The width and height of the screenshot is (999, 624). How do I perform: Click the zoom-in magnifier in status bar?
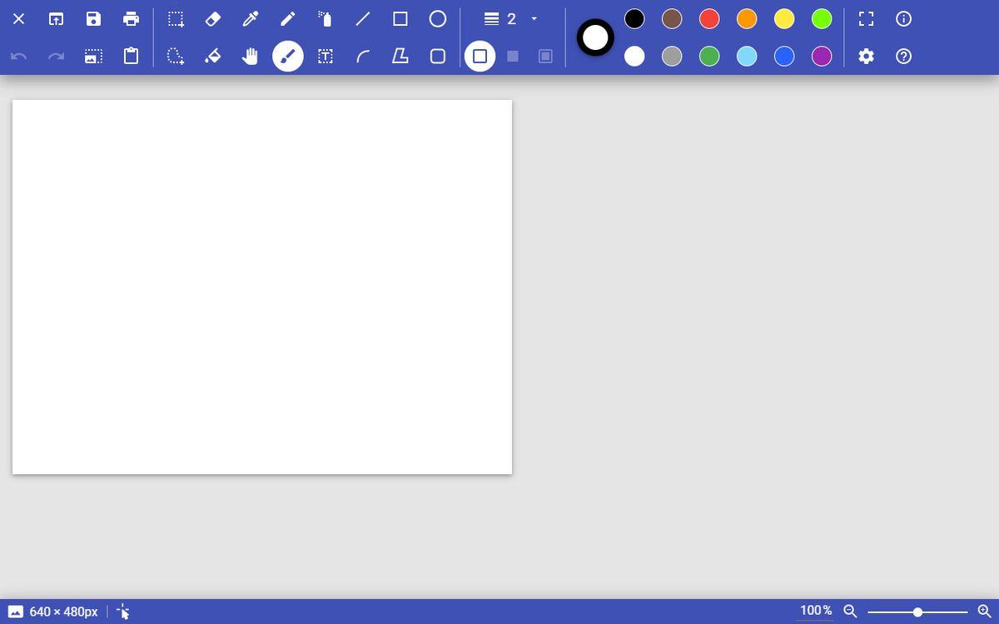pyautogui.click(x=985, y=612)
